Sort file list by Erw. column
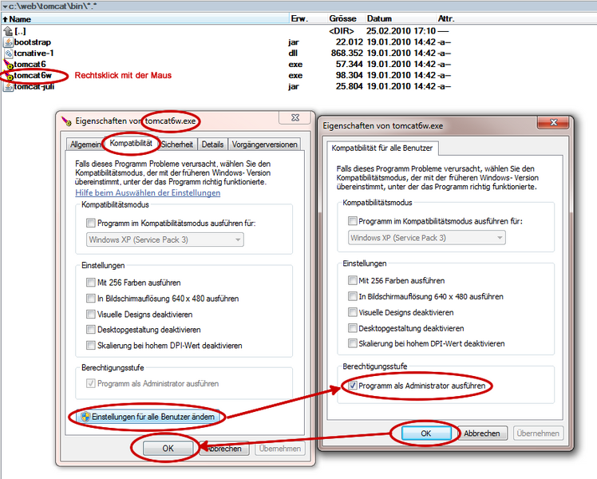This screenshot has height=479, width=597. pos(299,18)
